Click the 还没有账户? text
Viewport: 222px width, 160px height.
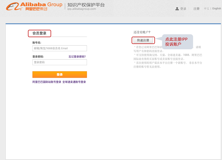(142, 32)
